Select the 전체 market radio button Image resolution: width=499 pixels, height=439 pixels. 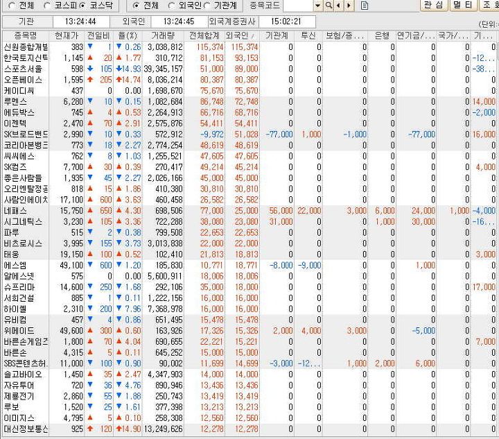12,6
